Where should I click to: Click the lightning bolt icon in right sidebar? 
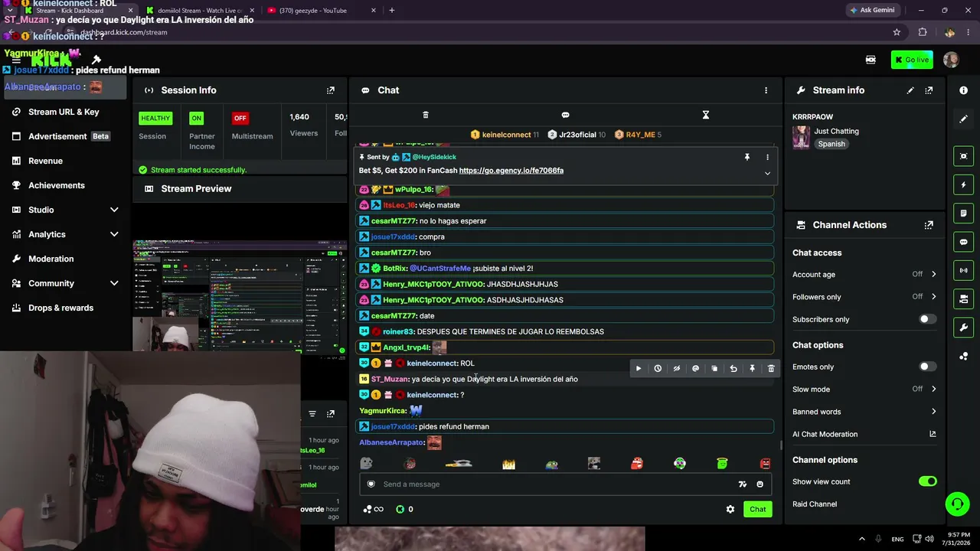click(x=963, y=184)
